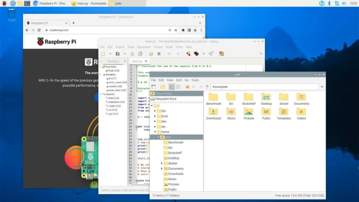Switch file manager to icon view
359x202 pixels.
coord(171,87)
